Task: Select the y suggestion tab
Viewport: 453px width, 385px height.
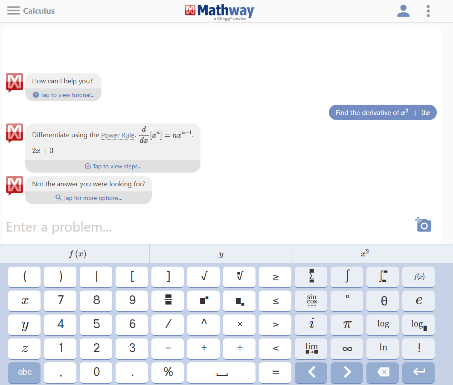Action: point(221,254)
